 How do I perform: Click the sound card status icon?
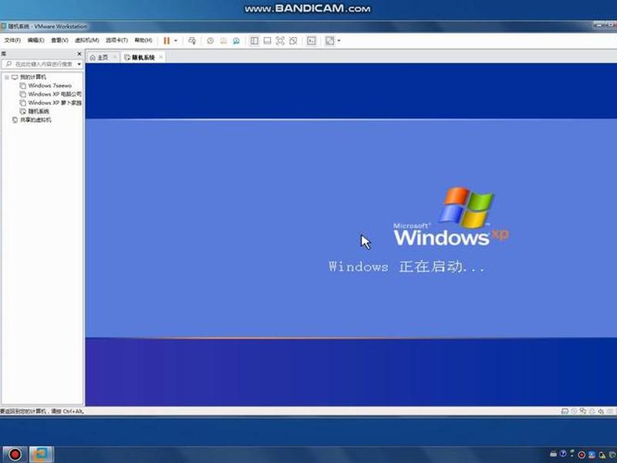[x=601, y=411]
